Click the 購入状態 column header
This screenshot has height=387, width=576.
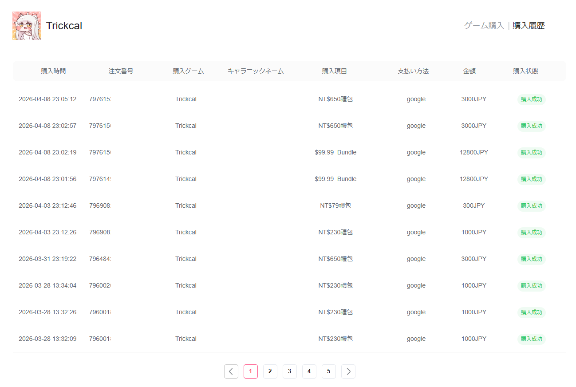point(525,71)
